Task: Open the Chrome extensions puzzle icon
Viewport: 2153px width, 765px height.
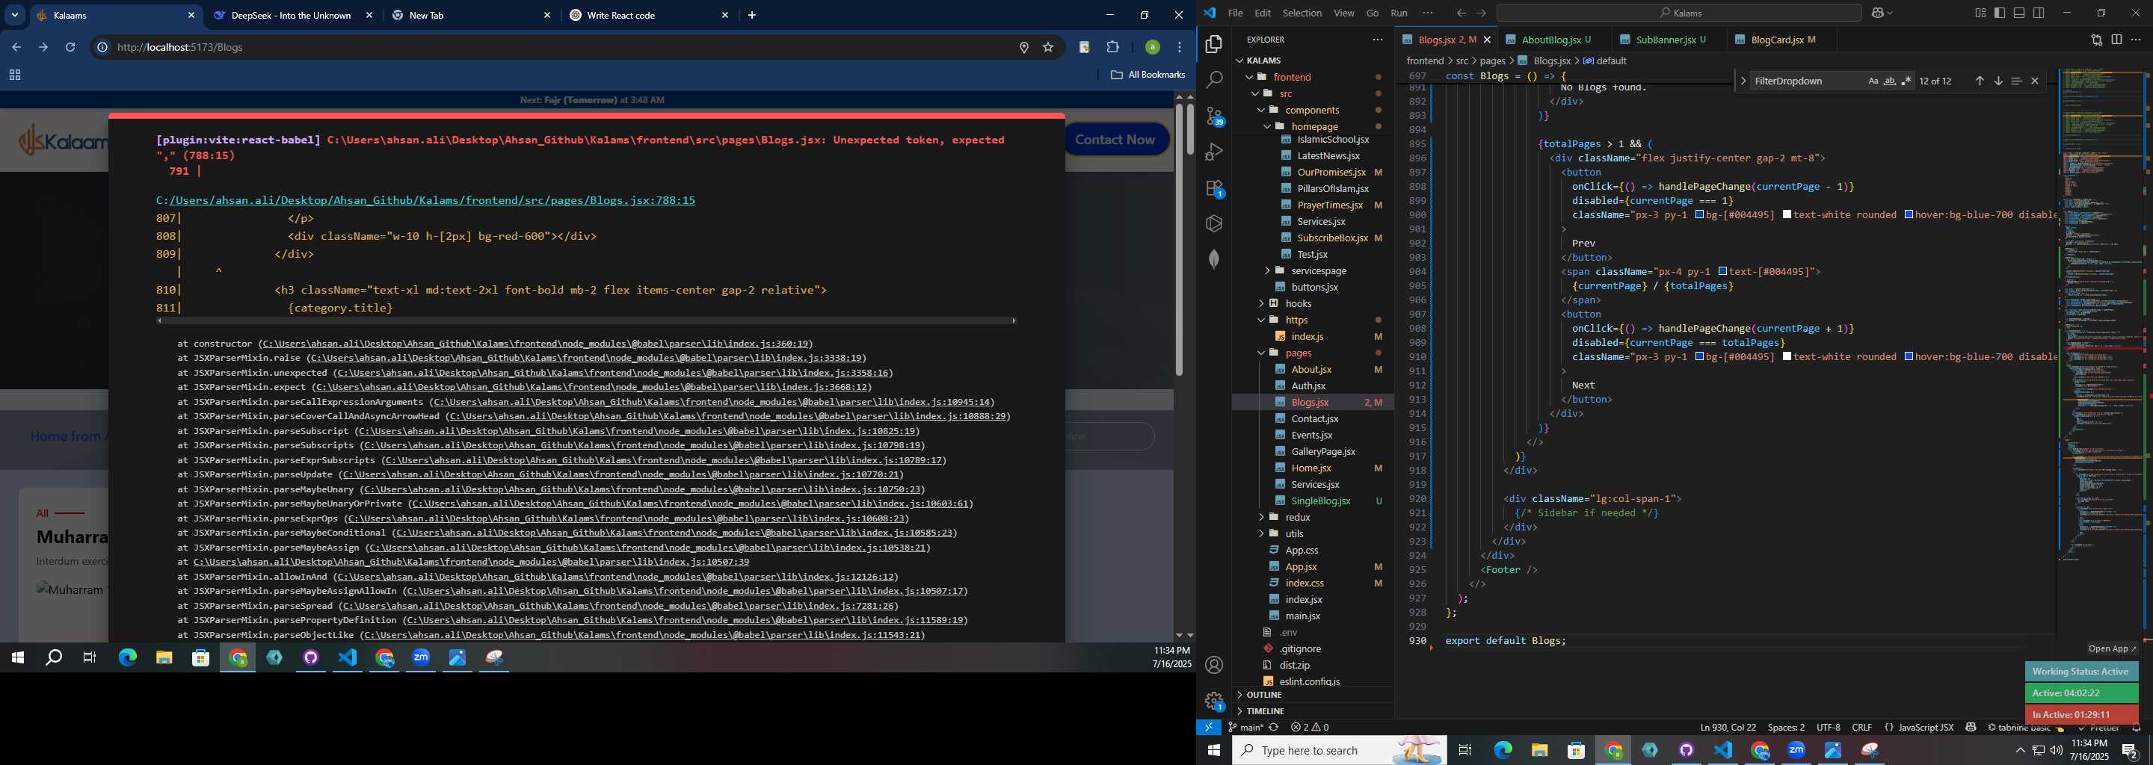Action: click(1112, 48)
